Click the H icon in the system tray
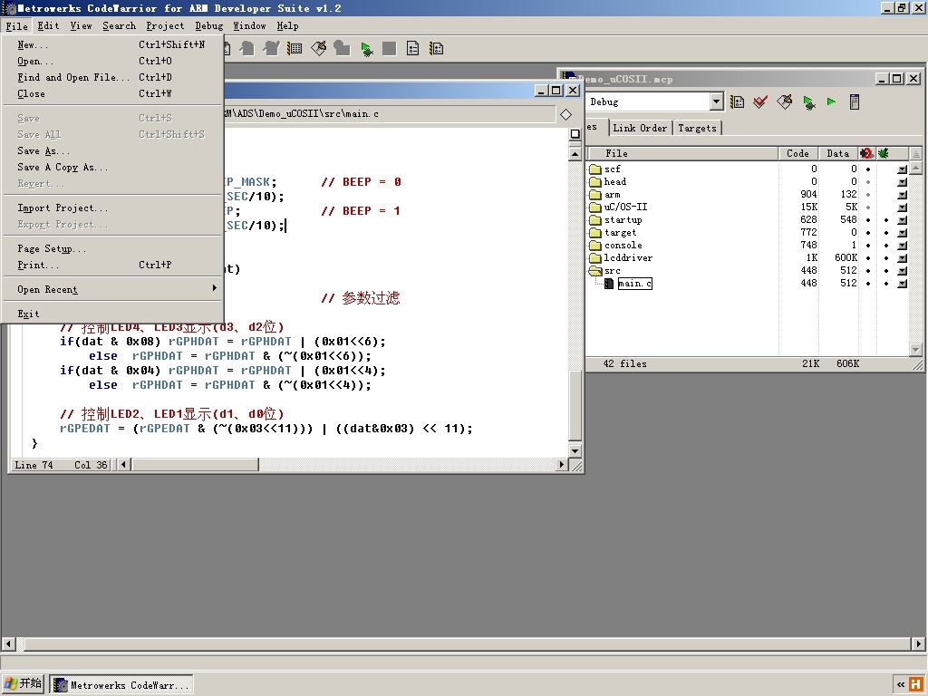The width and height of the screenshot is (928, 696). tap(915, 685)
